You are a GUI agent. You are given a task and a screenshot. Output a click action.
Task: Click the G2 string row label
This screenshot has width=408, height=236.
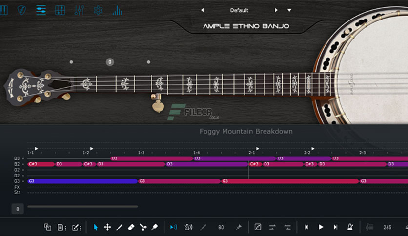[17, 170]
